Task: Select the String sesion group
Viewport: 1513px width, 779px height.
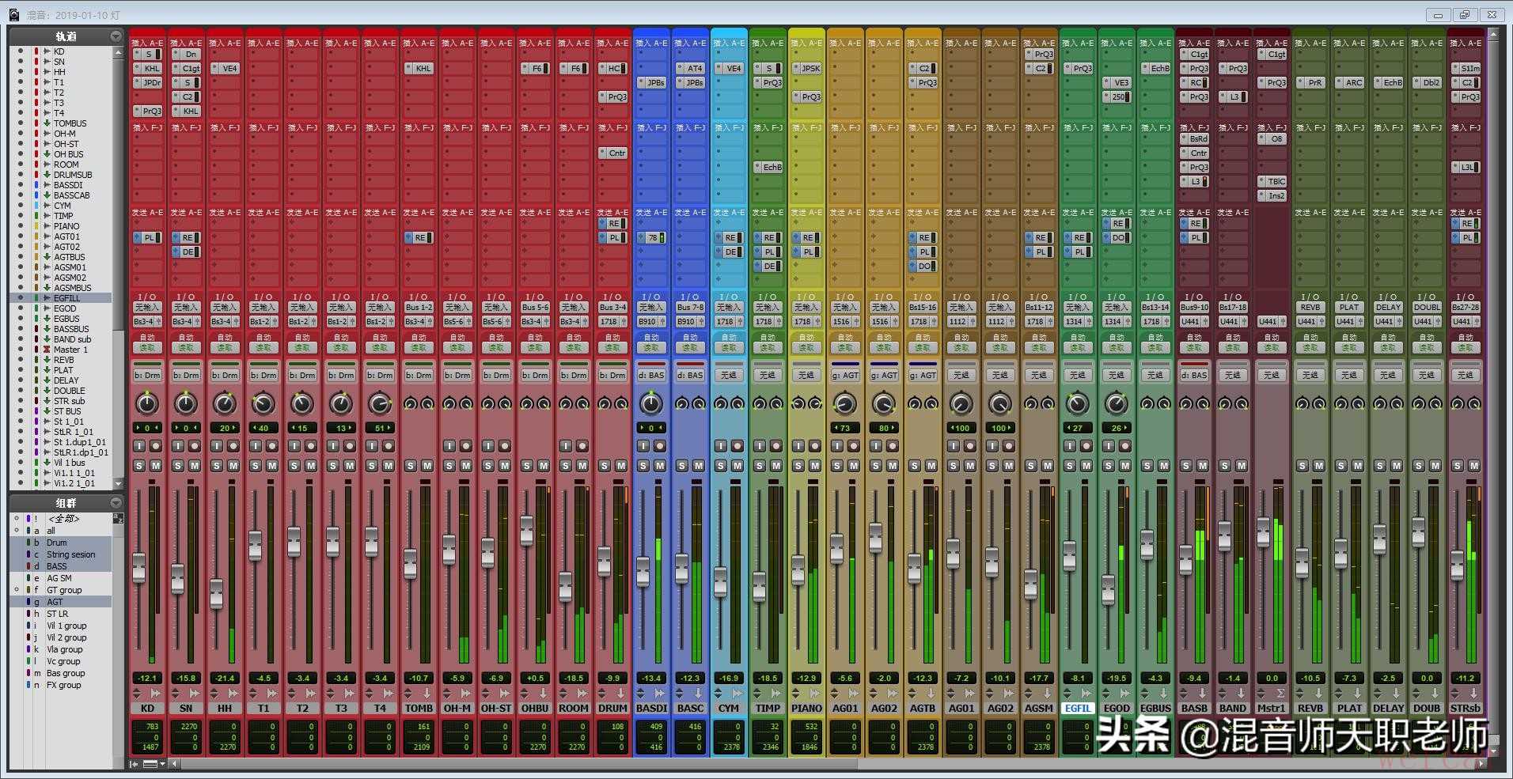Action: [x=70, y=554]
